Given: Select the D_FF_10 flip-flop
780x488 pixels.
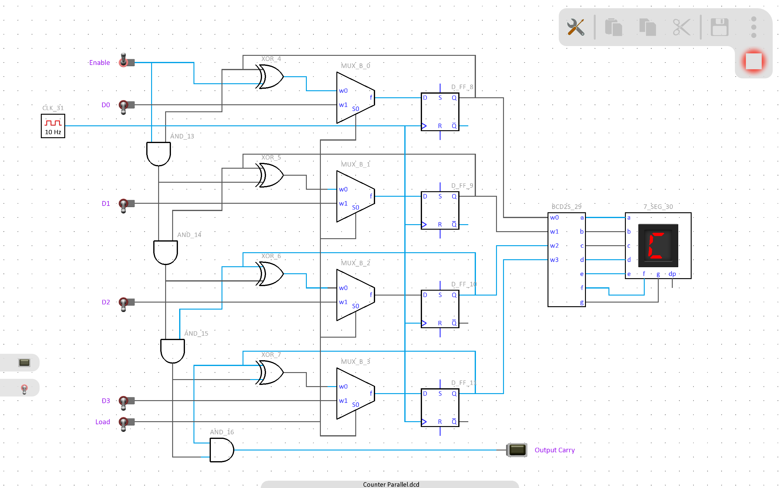Looking at the screenshot, I should [440, 309].
